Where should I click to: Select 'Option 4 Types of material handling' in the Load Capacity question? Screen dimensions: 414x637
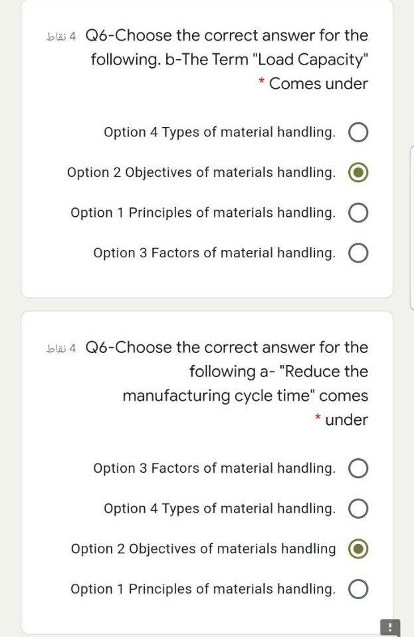358,132
